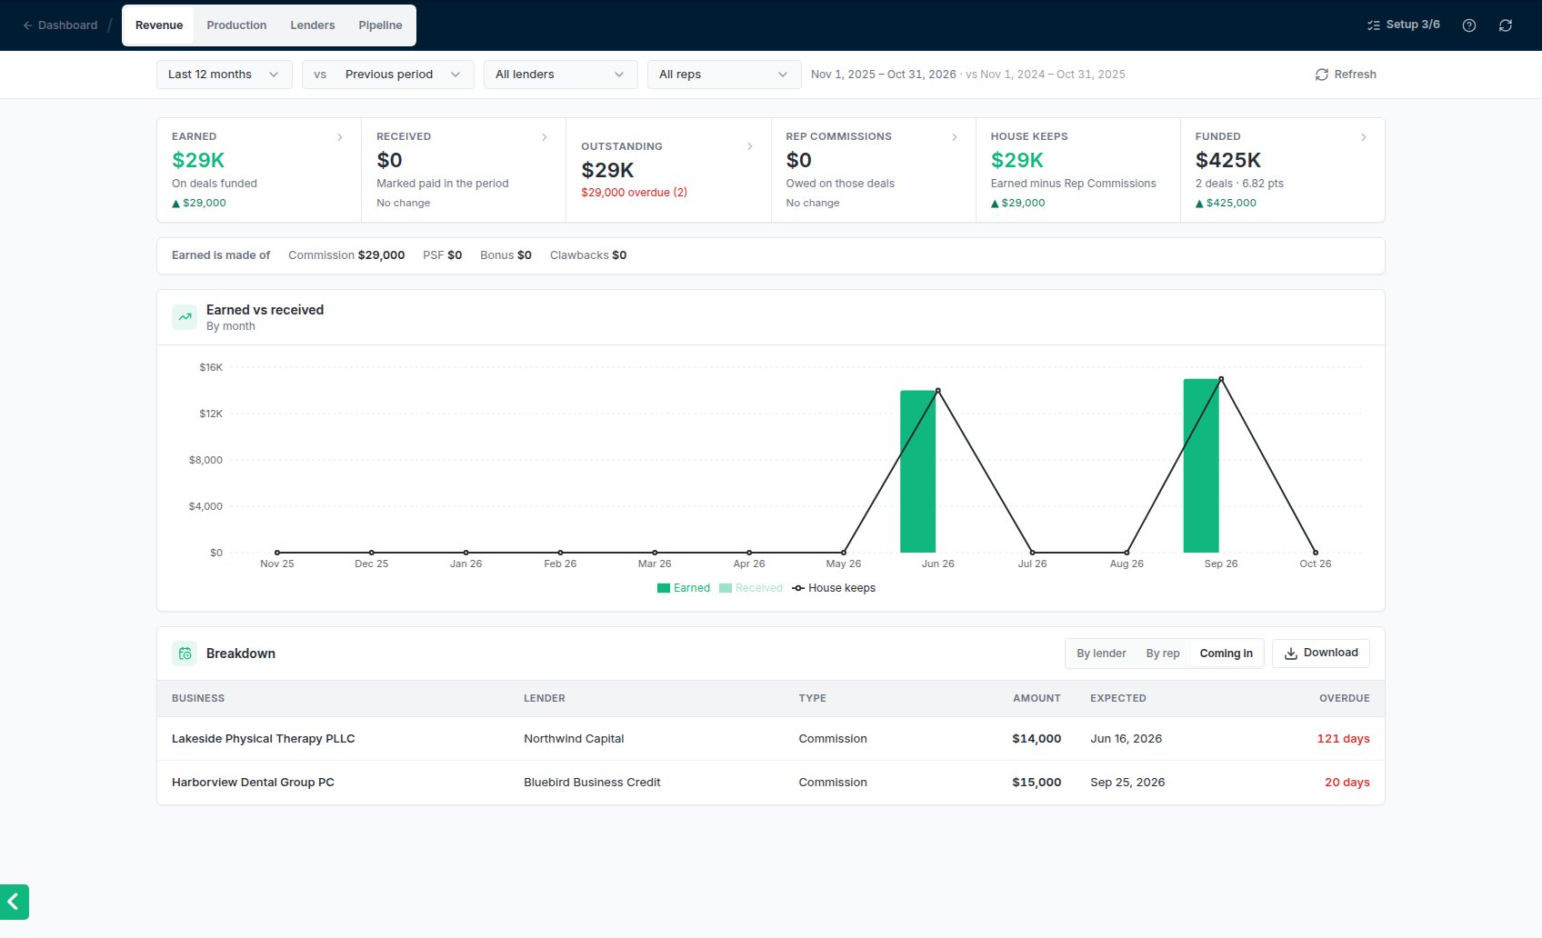Toggle the Received legend series
Viewport: 1542px width, 938px height.
click(x=751, y=588)
